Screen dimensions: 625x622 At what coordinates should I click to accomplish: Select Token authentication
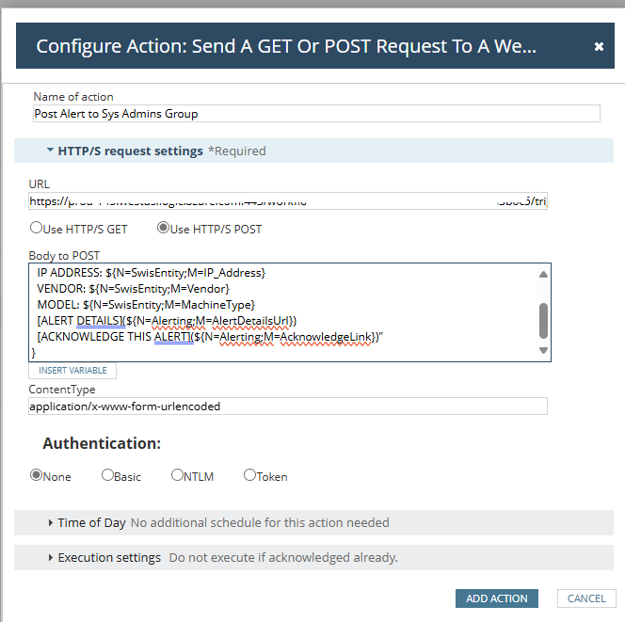pyautogui.click(x=249, y=475)
